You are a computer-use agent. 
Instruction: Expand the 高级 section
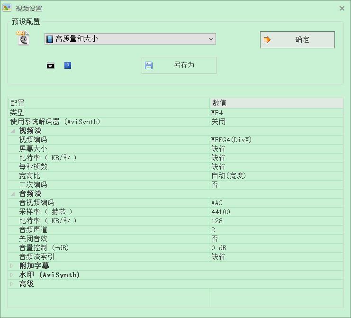coord(12,284)
